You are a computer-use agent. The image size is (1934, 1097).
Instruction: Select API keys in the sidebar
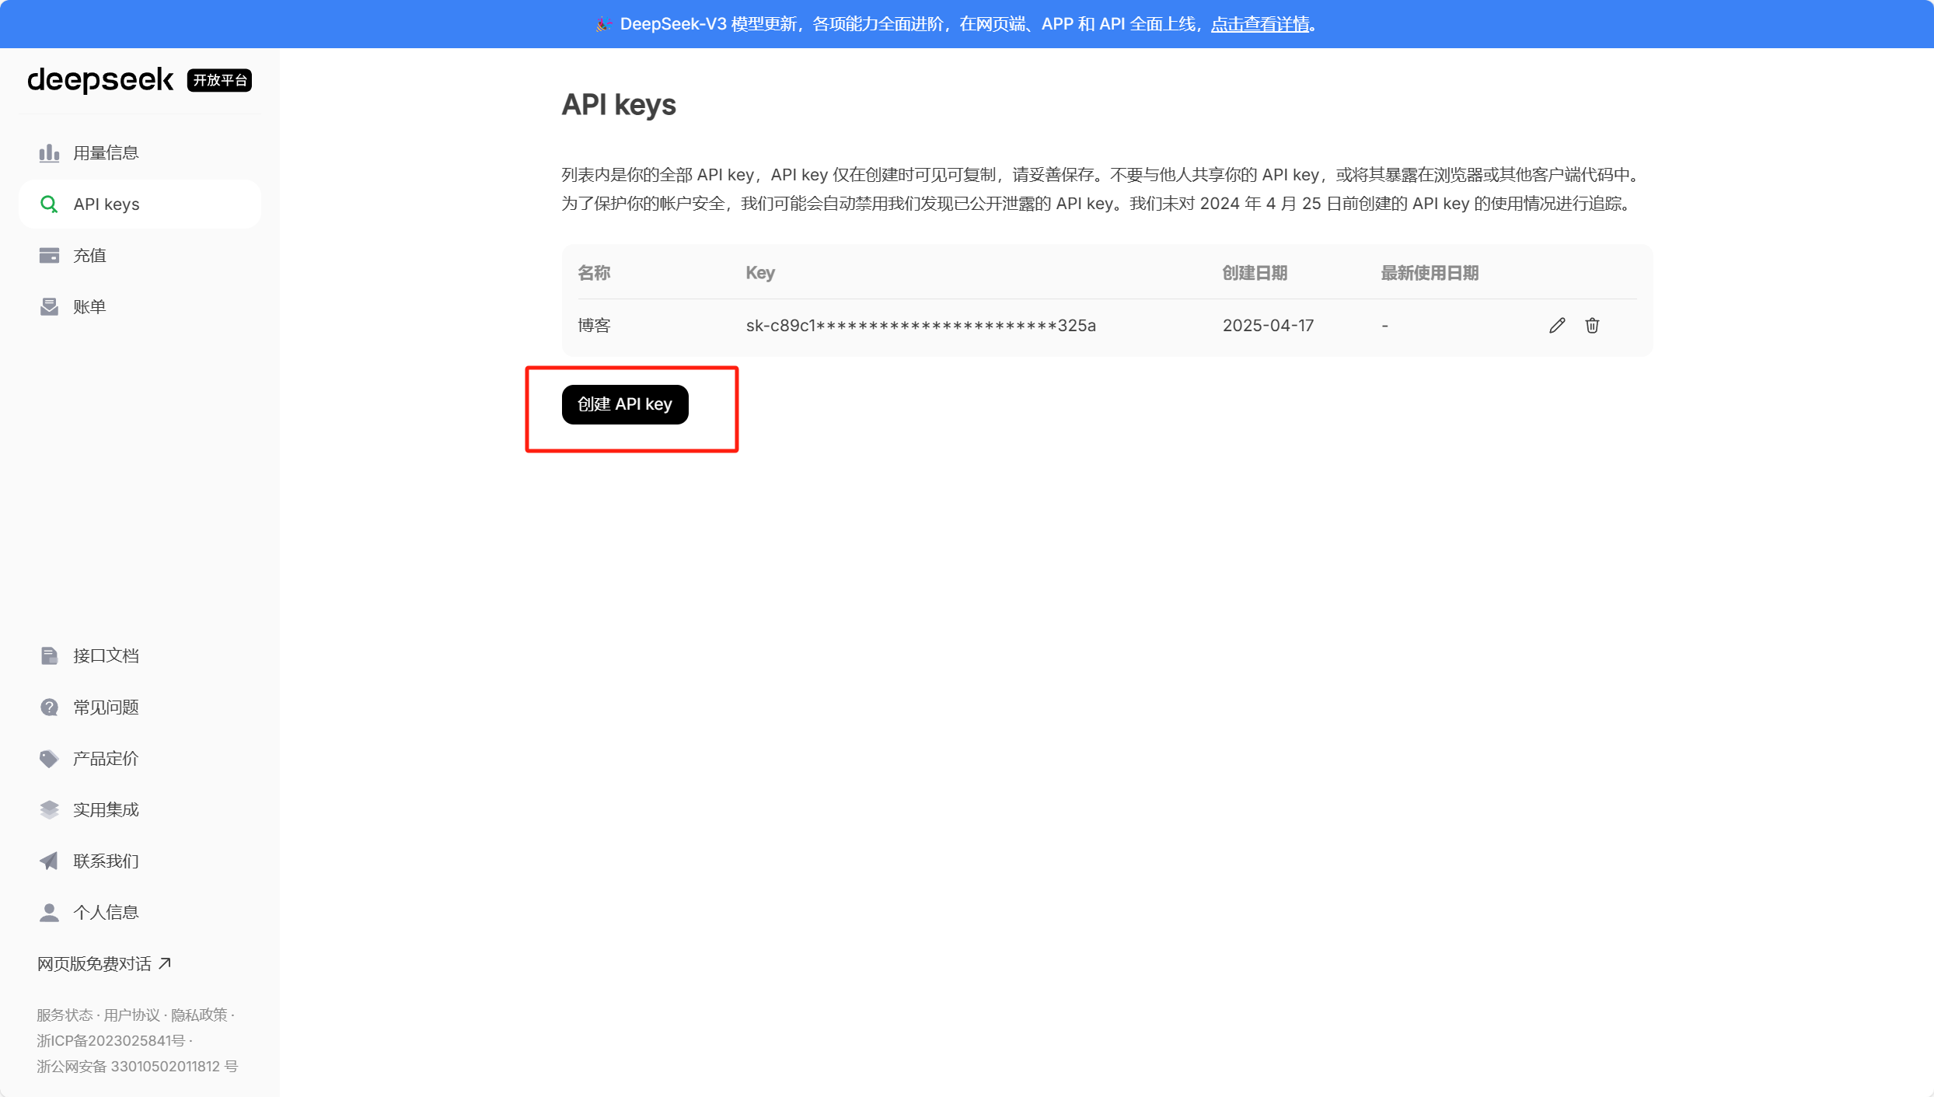pyautogui.click(x=106, y=204)
